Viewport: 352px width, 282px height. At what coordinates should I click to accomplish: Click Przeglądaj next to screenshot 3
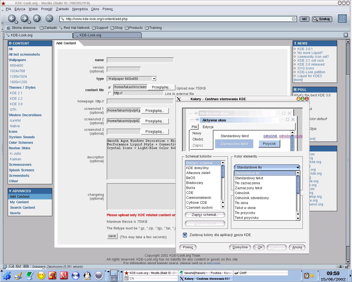[155, 132]
